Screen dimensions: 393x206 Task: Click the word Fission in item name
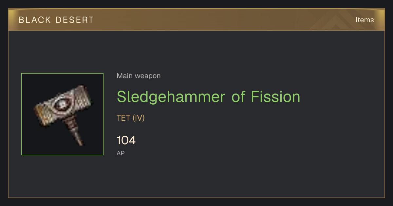pyautogui.click(x=276, y=96)
